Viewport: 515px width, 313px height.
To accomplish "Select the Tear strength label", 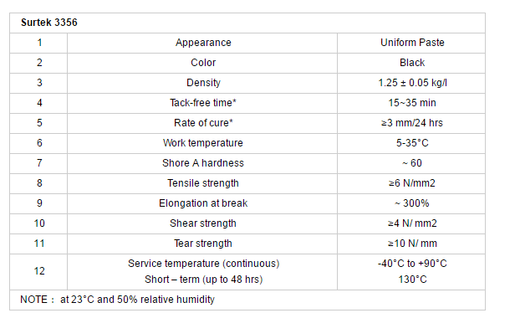I will [x=203, y=244].
